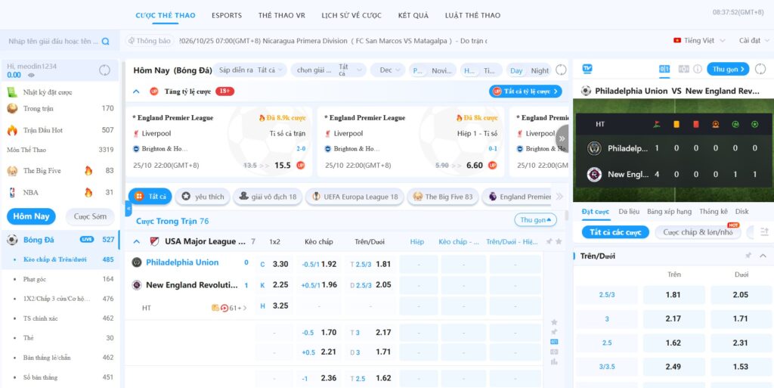
Task: Open the Sắp diễn ra filter dropdown
Action: pyautogui.click(x=252, y=70)
